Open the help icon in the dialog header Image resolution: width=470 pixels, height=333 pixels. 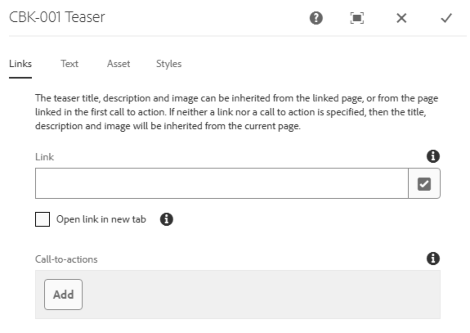pos(316,18)
